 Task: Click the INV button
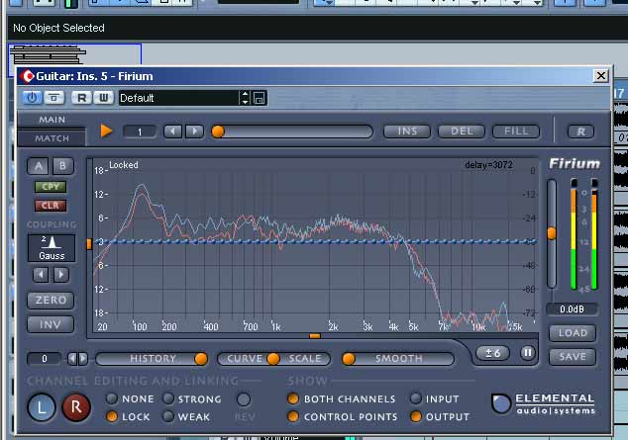[x=51, y=324]
